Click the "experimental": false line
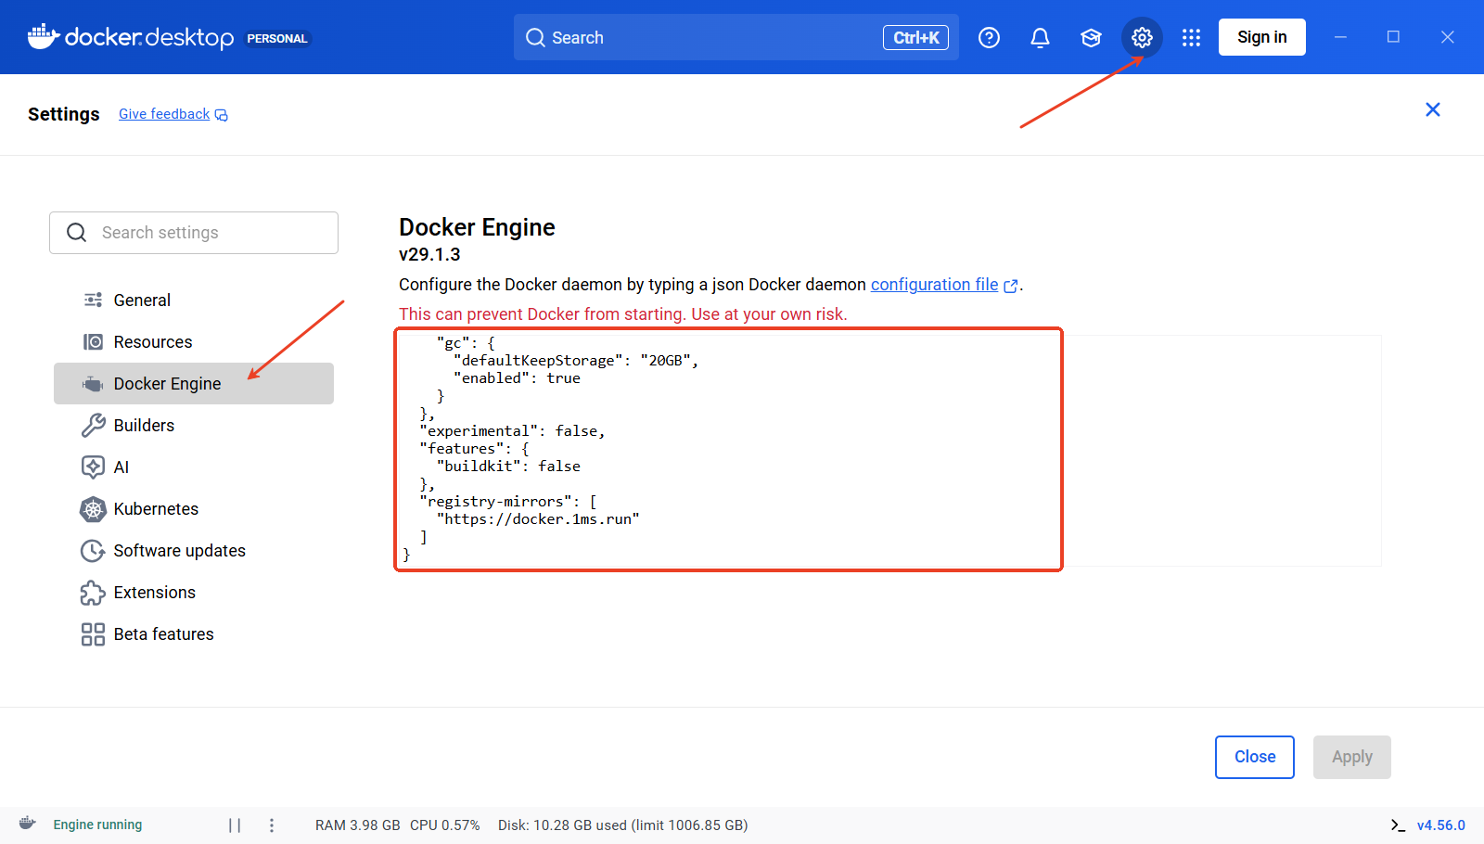This screenshot has height=844, width=1484. 512,431
